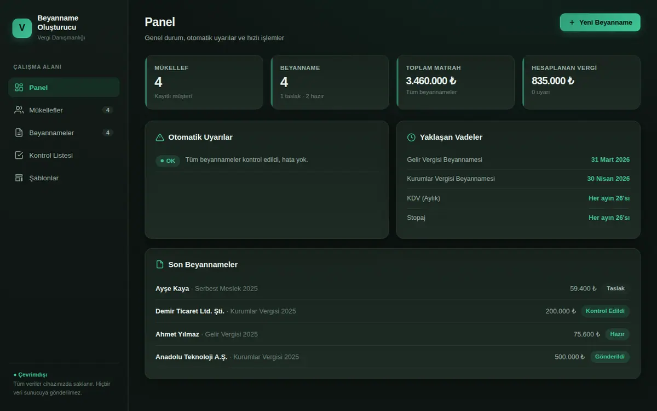Image resolution: width=657 pixels, height=411 pixels.
Task: Click the Beyannameler document icon
Action: (x=19, y=133)
